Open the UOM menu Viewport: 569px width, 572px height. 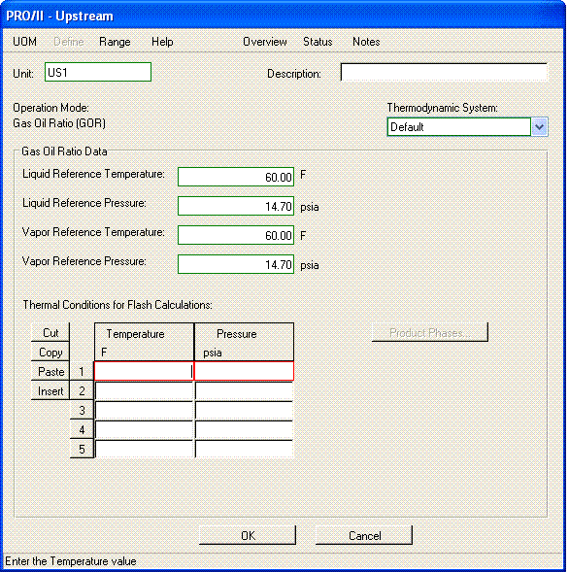point(24,42)
